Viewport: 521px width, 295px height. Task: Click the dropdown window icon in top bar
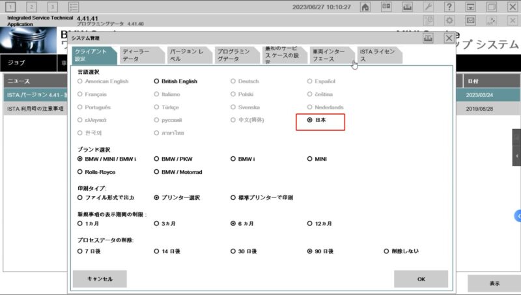coord(470,7)
